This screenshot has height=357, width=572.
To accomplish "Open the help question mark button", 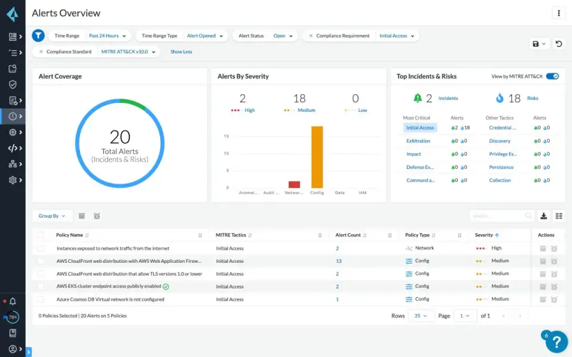I will click(556, 342).
